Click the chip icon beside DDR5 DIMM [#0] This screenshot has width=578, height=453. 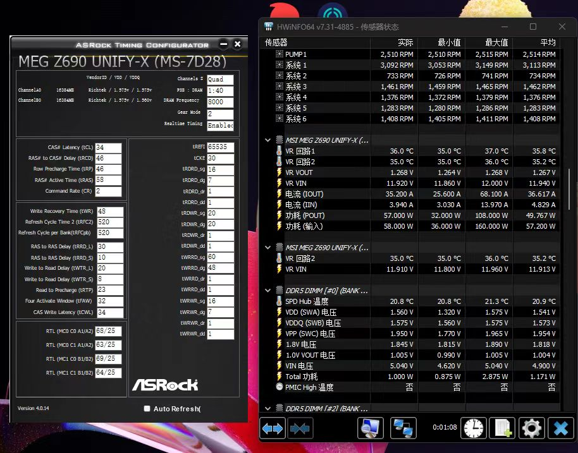[280, 291]
